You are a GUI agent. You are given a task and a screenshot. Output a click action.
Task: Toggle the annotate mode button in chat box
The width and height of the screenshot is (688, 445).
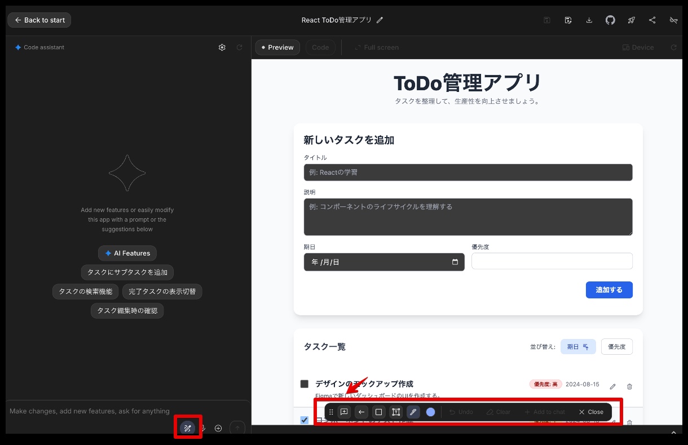[188, 428]
